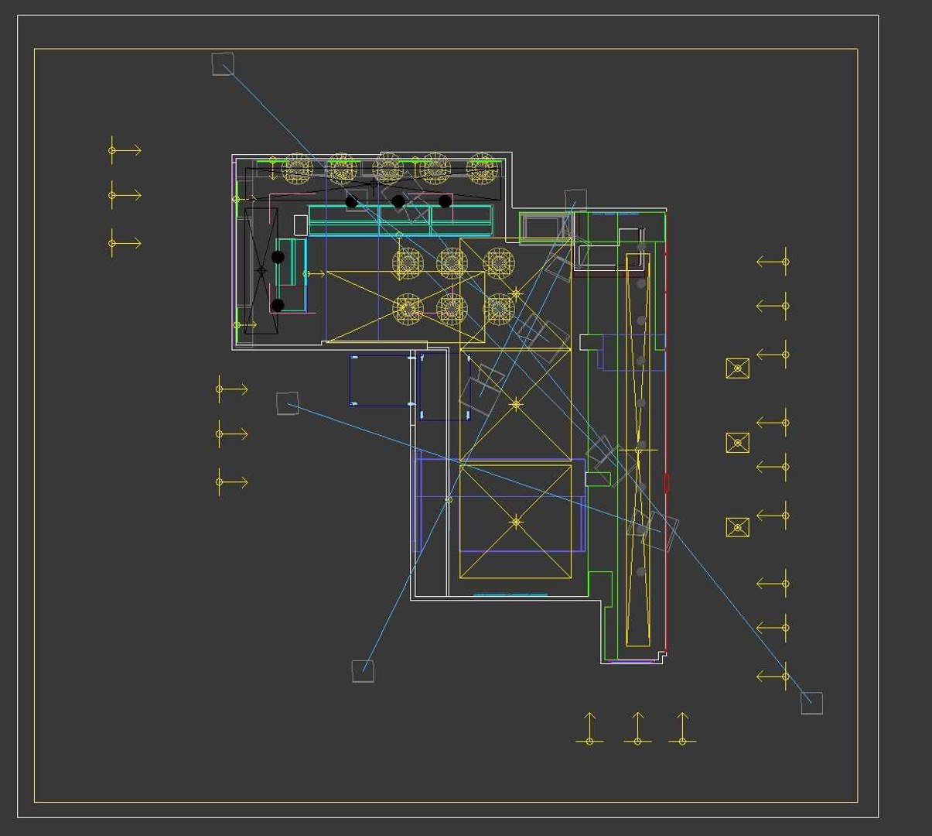
Task: Select the upper black dot beside the cyan counter
Action: (278, 257)
